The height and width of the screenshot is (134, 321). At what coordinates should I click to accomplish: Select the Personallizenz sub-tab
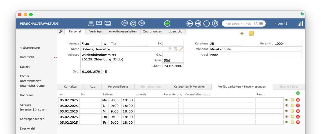click(x=118, y=86)
